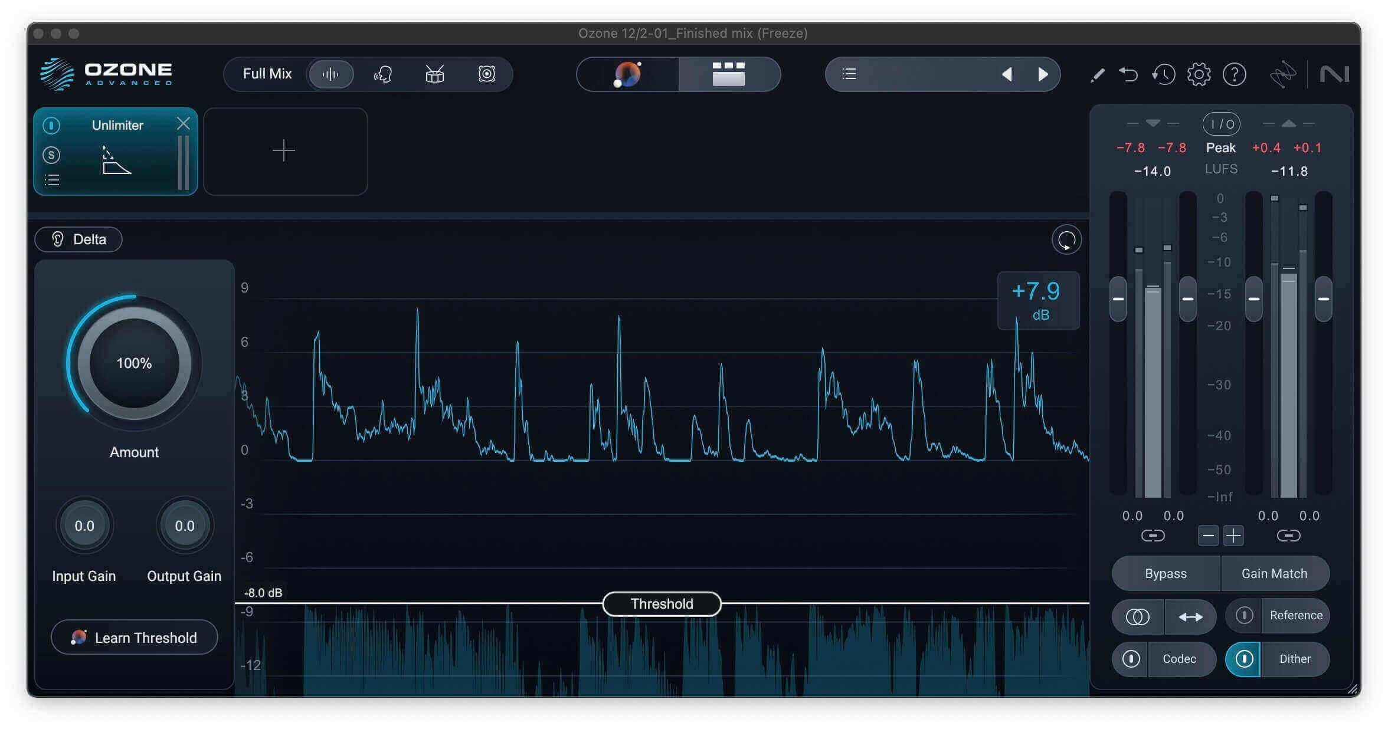Toggle the Codec power button
Screen dimensions: 1388x729
click(1131, 659)
